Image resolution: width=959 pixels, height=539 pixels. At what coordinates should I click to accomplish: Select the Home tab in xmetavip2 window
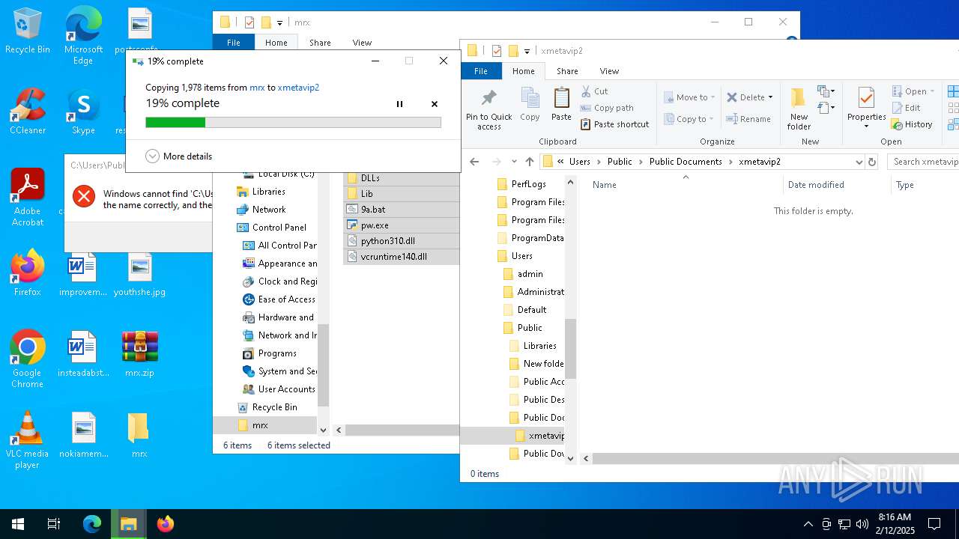click(523, 71)
